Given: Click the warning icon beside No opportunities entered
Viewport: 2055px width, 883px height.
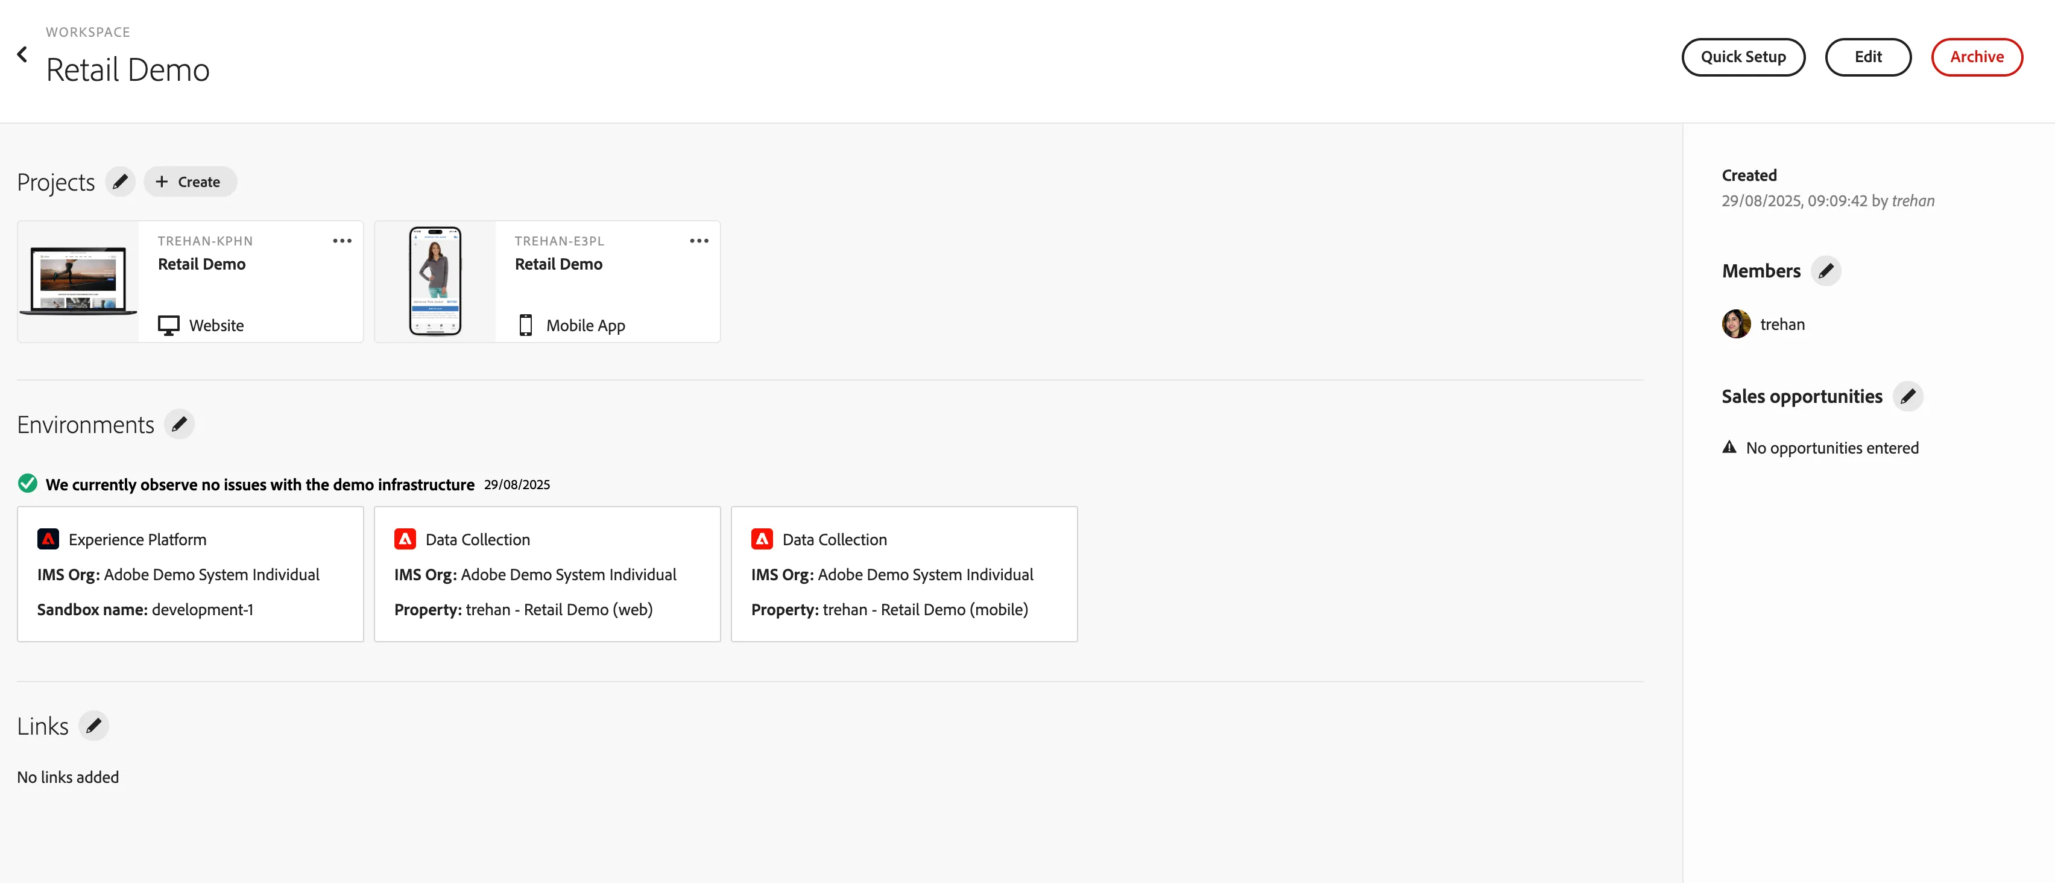Looking at the screenshot, I should pos(1729,447).
